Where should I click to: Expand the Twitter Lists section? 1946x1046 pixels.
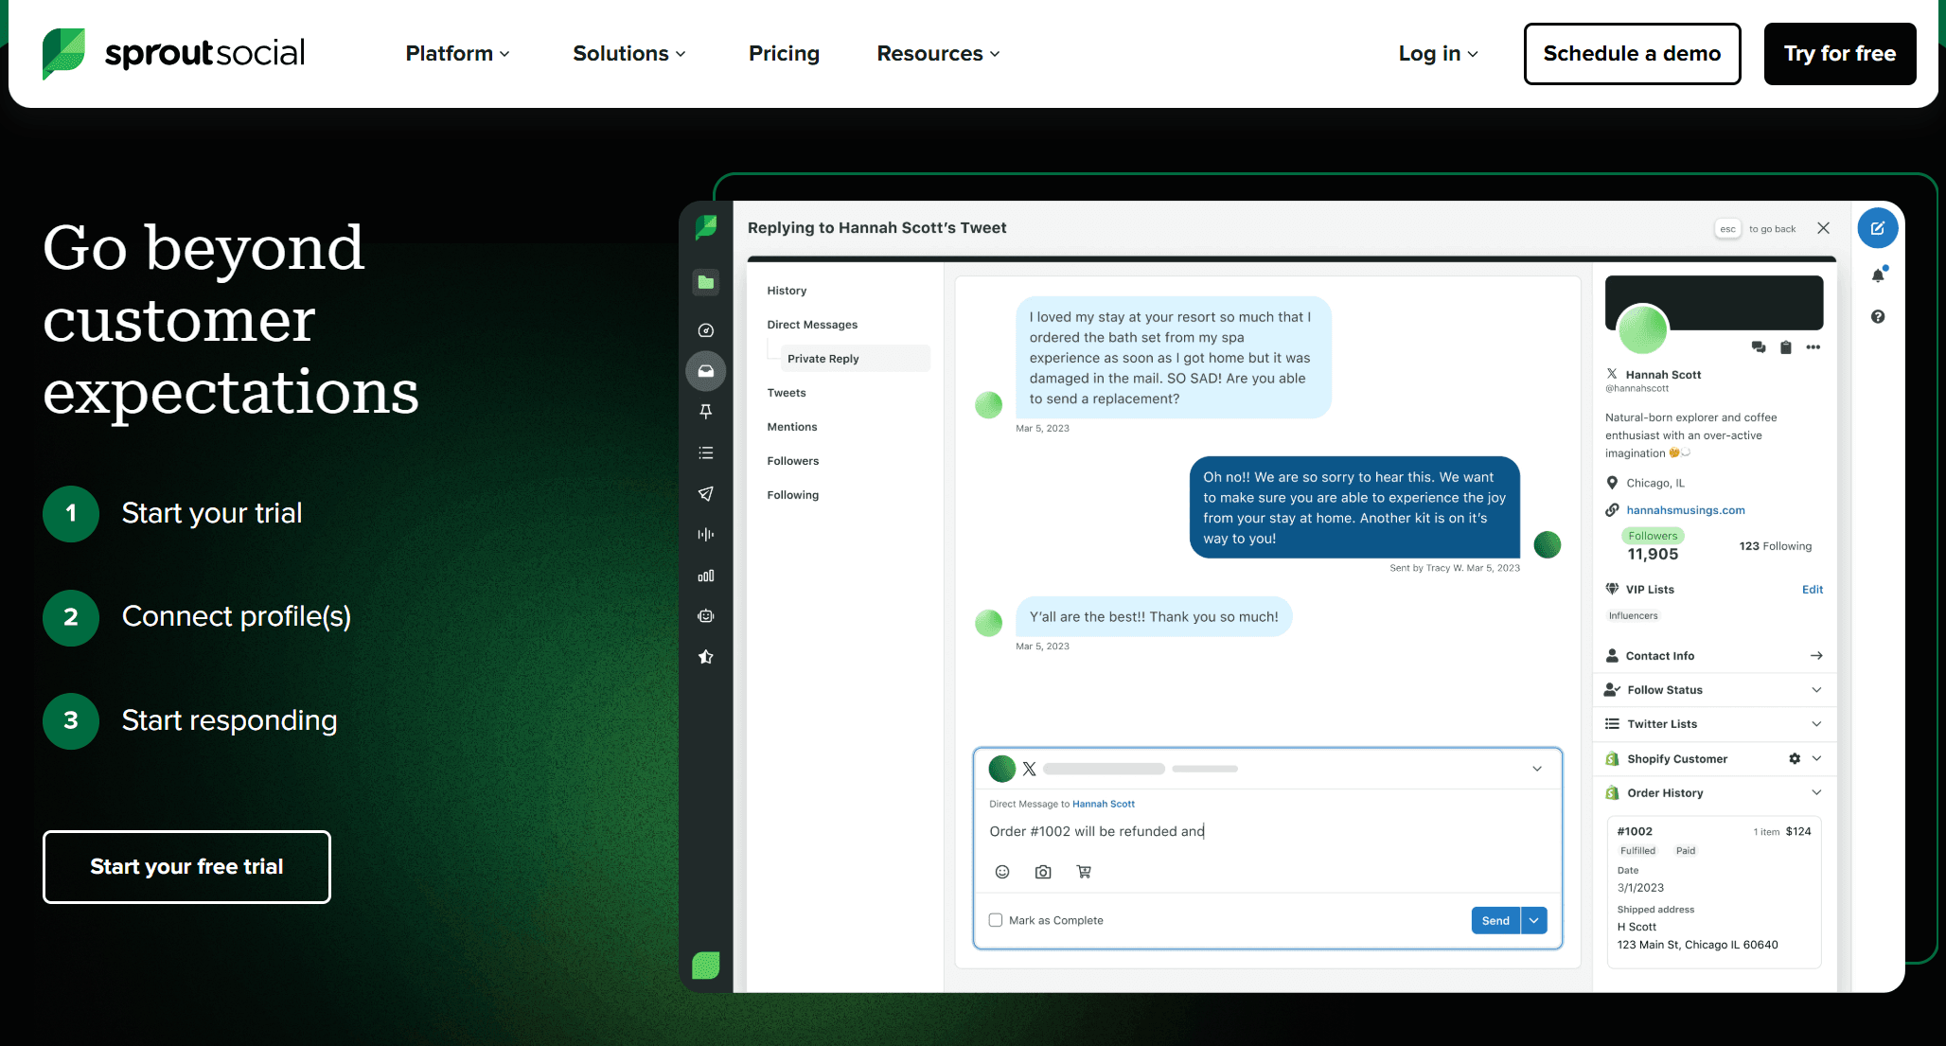pos(1816,724)
